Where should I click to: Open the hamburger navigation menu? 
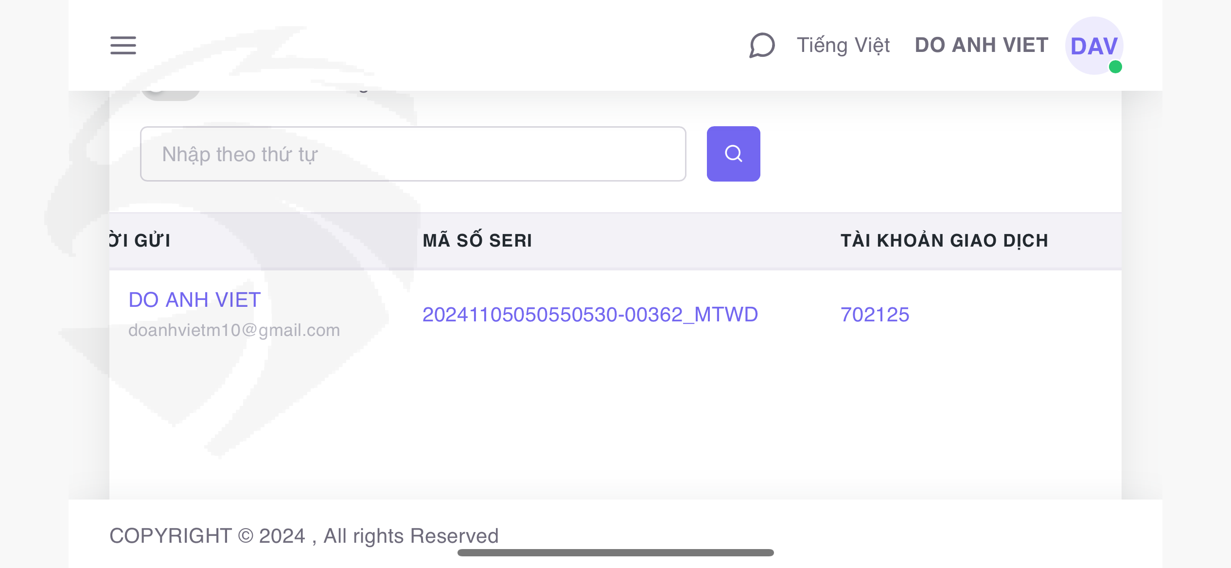(123, 45)
